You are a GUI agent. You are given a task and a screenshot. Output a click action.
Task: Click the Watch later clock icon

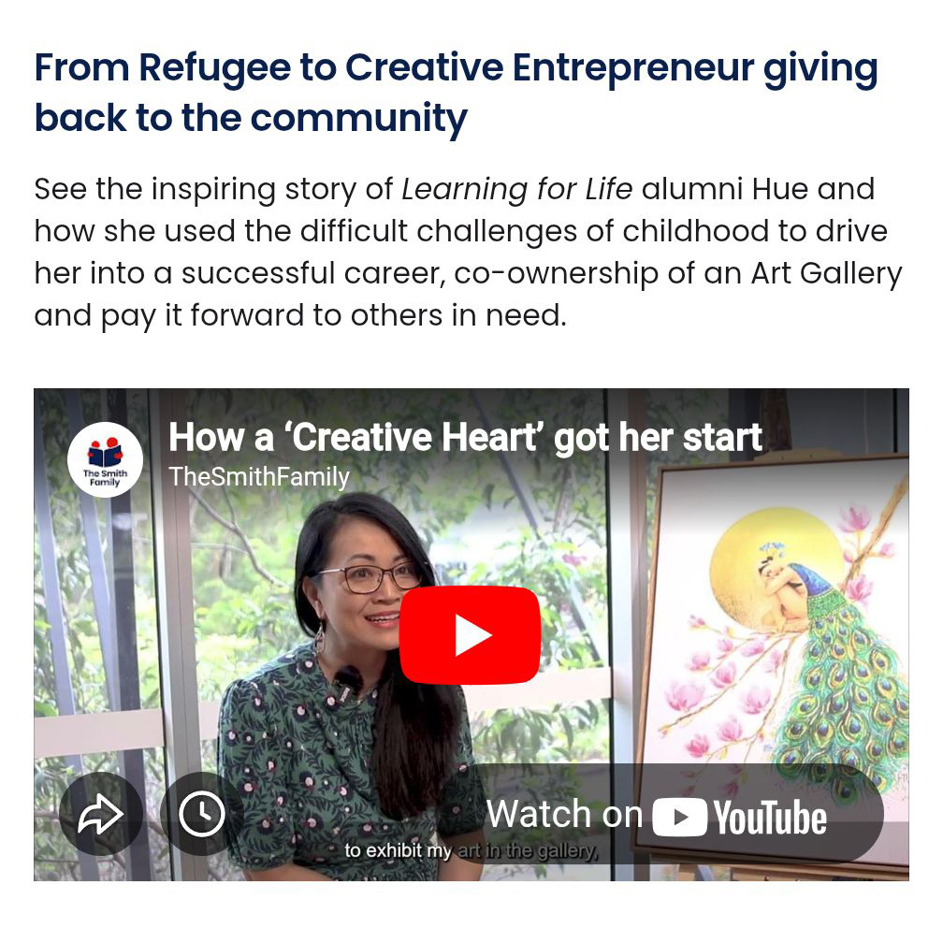[x=201, y=814]
